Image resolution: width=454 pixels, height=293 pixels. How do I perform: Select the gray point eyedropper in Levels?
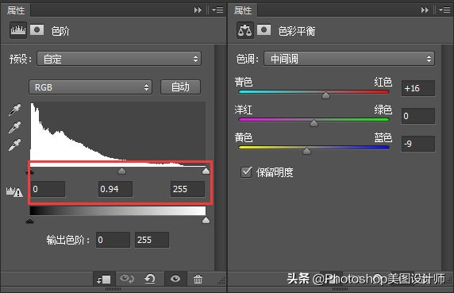pyautogui.click(x=14, y=127)
